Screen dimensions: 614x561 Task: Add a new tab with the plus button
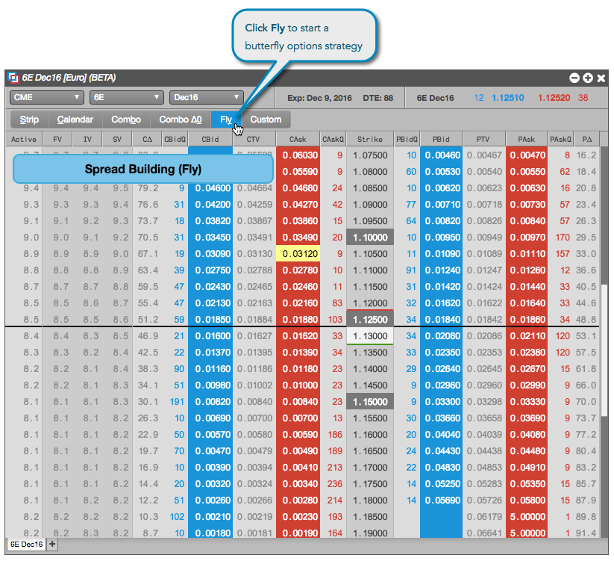(x=52, y=544)
